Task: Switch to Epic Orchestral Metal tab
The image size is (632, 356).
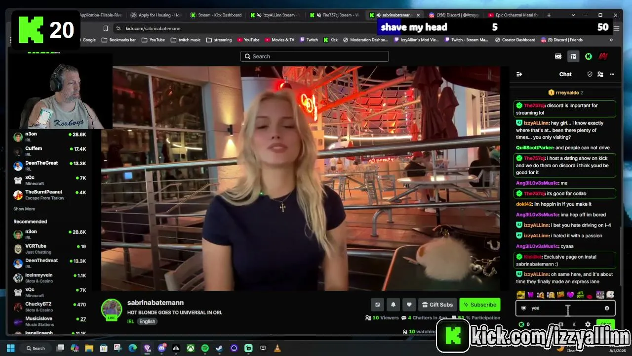Action: click(x=513, y=15)
